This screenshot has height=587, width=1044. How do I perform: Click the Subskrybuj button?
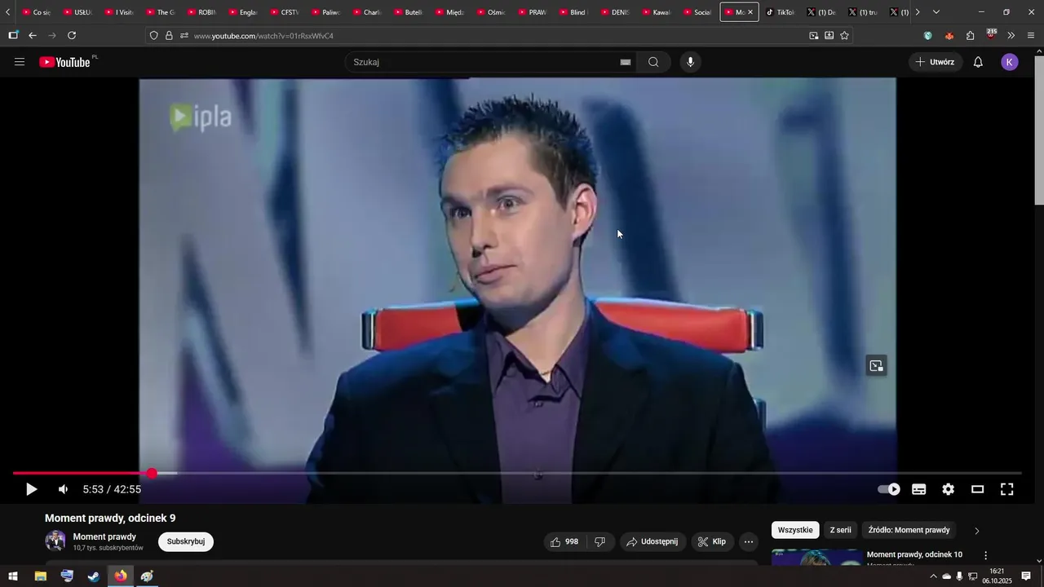[186, 541]
